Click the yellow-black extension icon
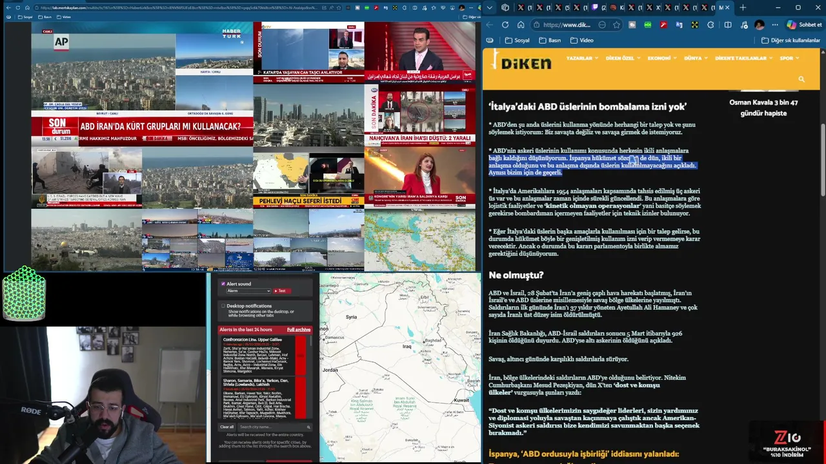Image resolution: width=826 pixels, height=464 pixels. tap(695, 24)
